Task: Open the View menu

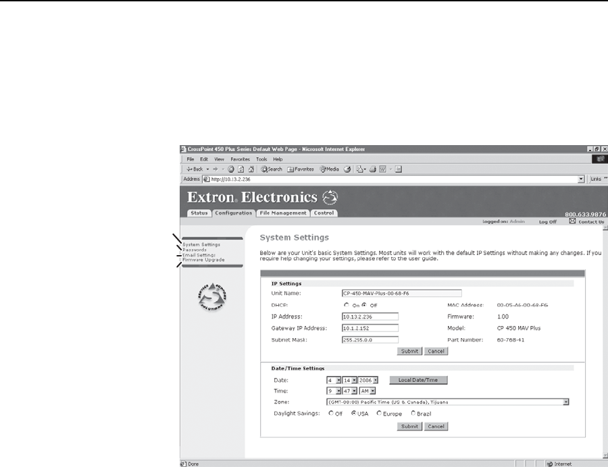Action: click(219, 159)
